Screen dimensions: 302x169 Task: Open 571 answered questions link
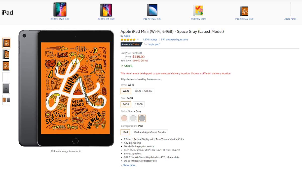[x=174, y=39]
